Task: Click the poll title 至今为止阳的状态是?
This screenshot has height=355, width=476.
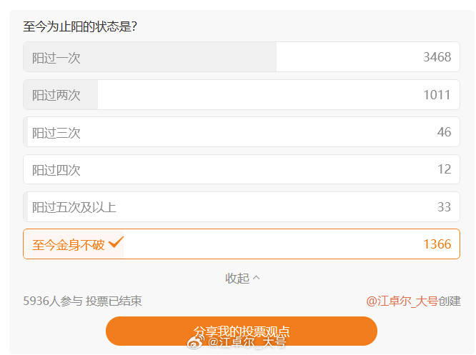Action: click(x=80, y=26)
